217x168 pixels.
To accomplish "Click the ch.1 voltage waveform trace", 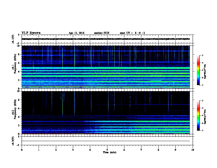I will click(x=106, y=39).
